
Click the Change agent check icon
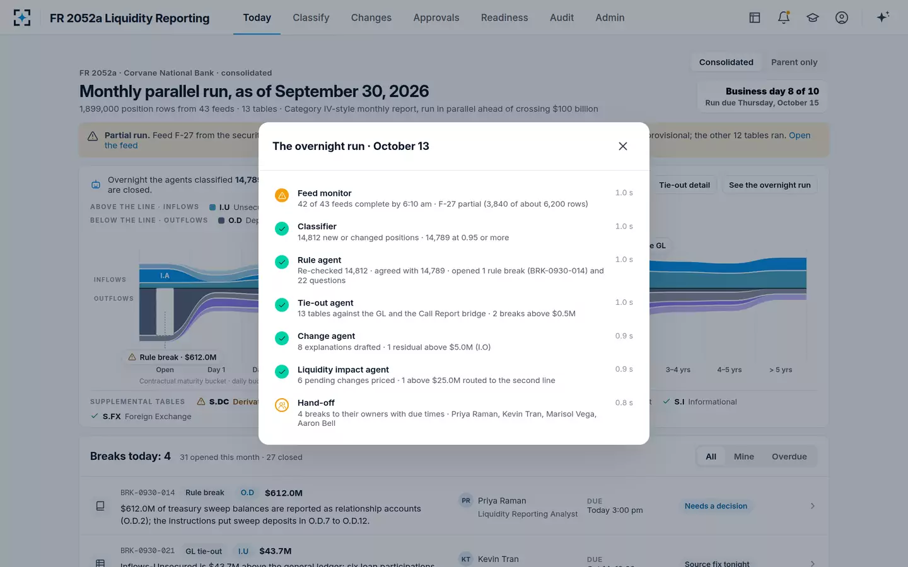click(x=282, y=338)
